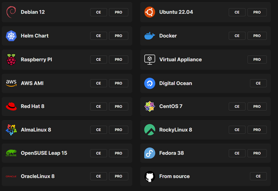Click the Fedora blue logo icon

[150, 153]
